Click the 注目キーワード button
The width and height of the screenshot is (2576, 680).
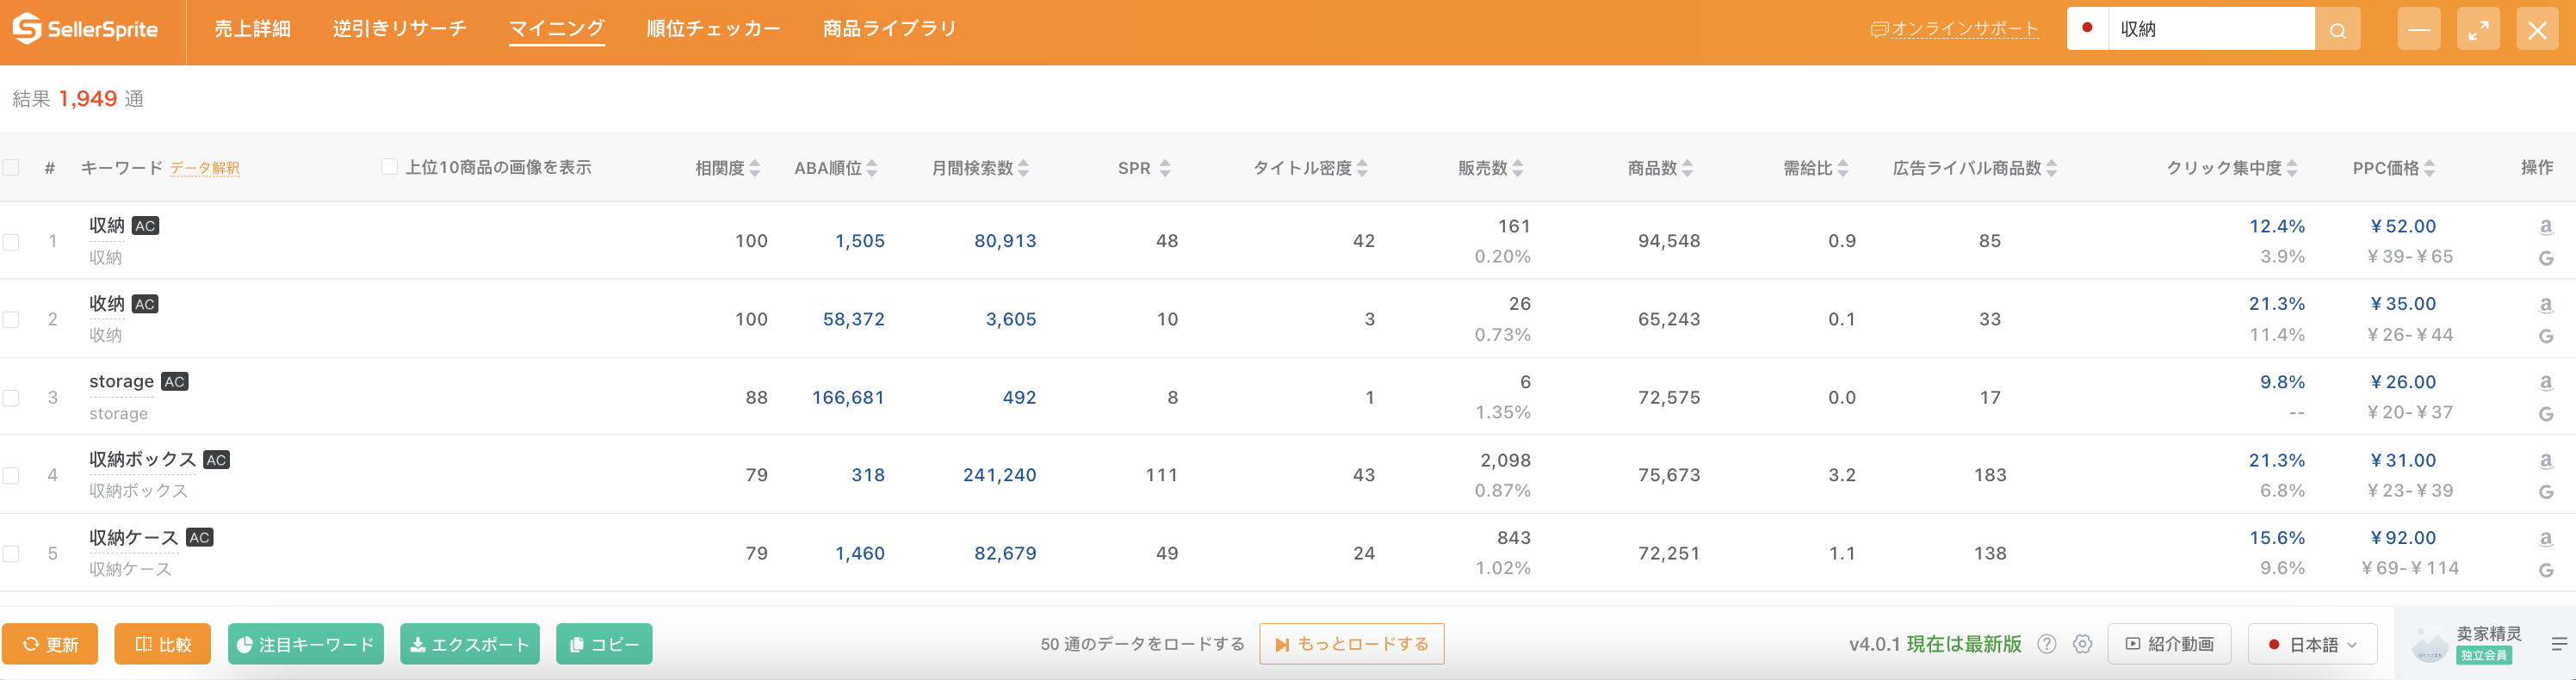pyautogui.click(x=306, y=644)
